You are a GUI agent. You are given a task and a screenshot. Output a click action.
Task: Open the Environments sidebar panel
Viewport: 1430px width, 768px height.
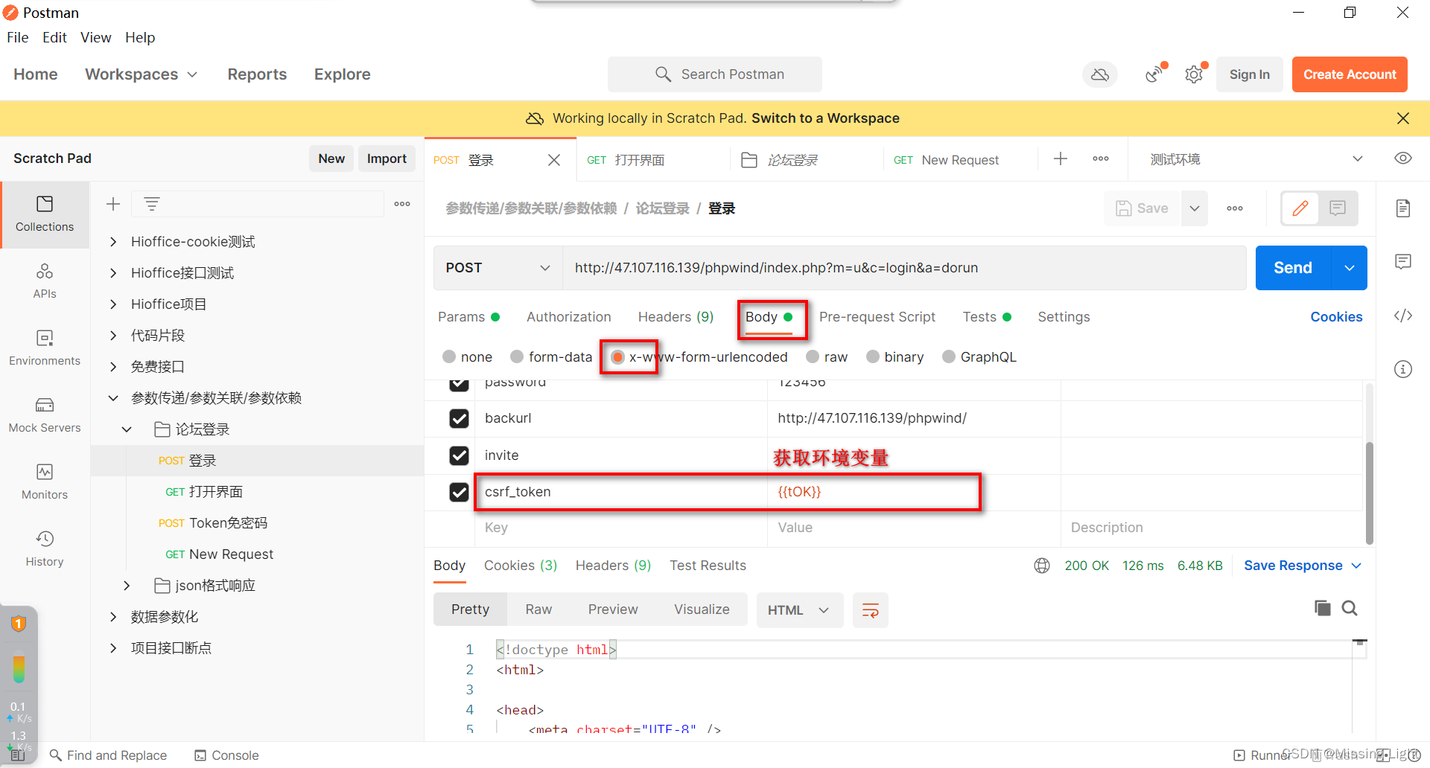coord(44,348)
